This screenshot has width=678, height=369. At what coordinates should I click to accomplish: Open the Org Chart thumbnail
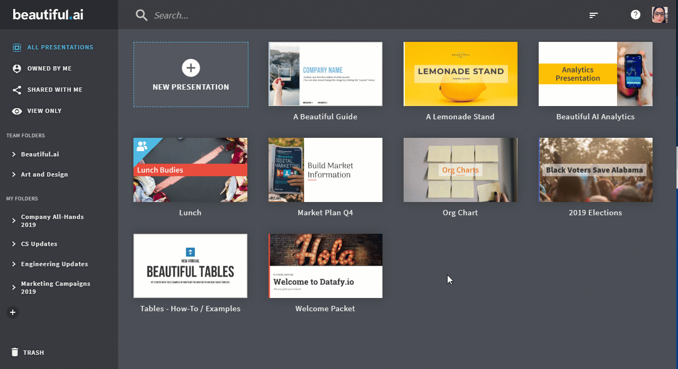click(460, 170)
